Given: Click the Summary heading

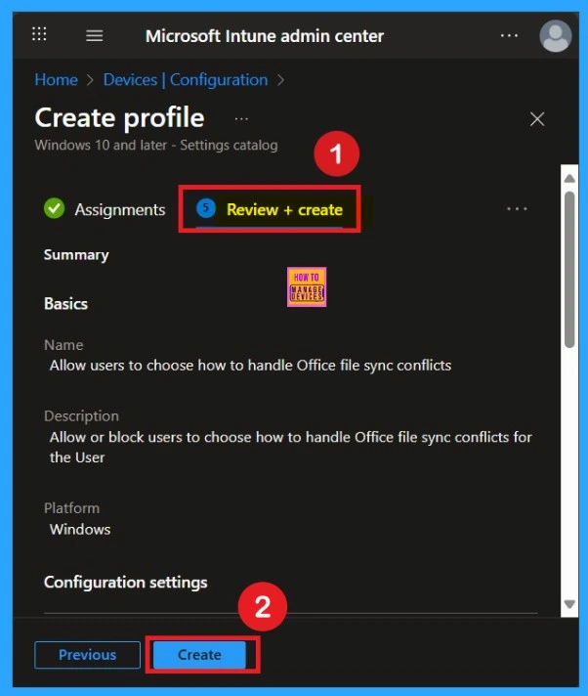Looking at the screenshot, I should (76, 255).
